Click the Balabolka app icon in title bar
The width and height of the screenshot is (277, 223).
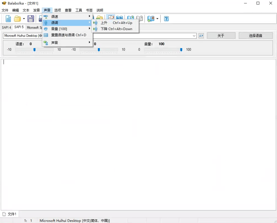[4, 3]
